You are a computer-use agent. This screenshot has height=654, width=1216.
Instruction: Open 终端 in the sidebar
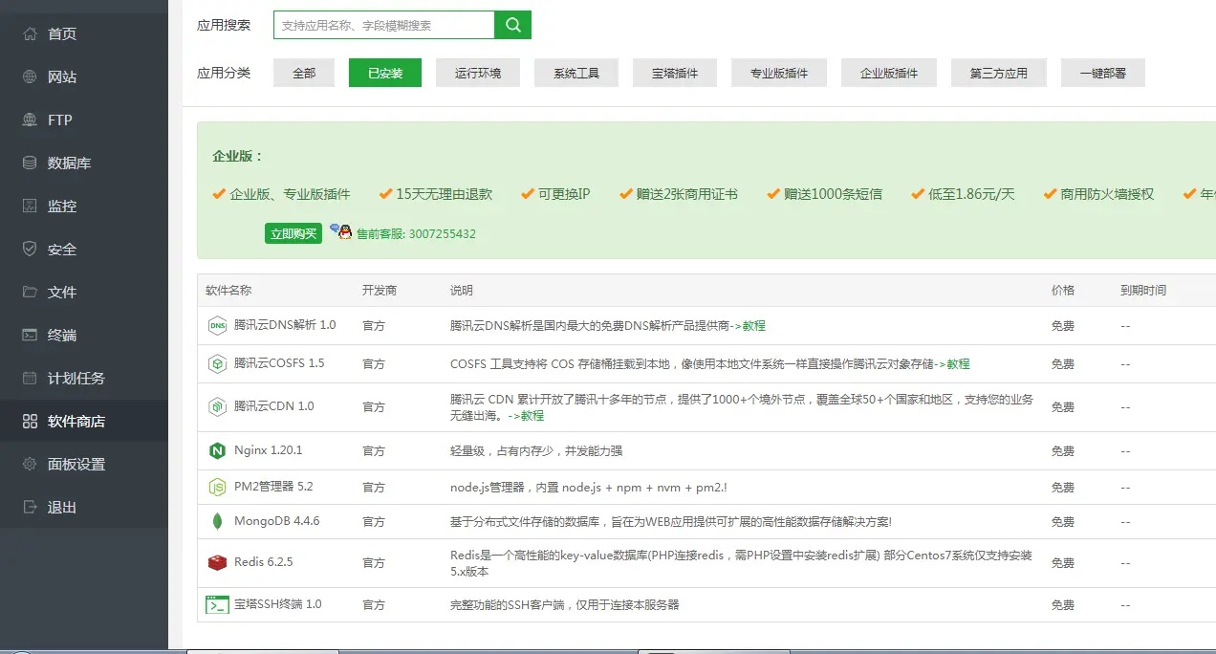point(84,335)
